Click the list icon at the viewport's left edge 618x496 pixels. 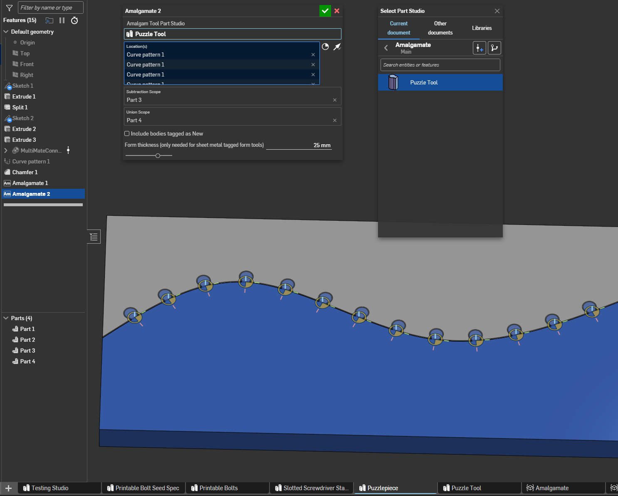[x=94, y=237]
